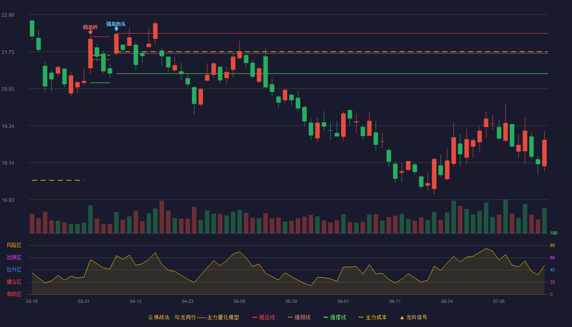
Task: Click the 05-08 date label
Action: pyautogui.click(x=239, y=301)
